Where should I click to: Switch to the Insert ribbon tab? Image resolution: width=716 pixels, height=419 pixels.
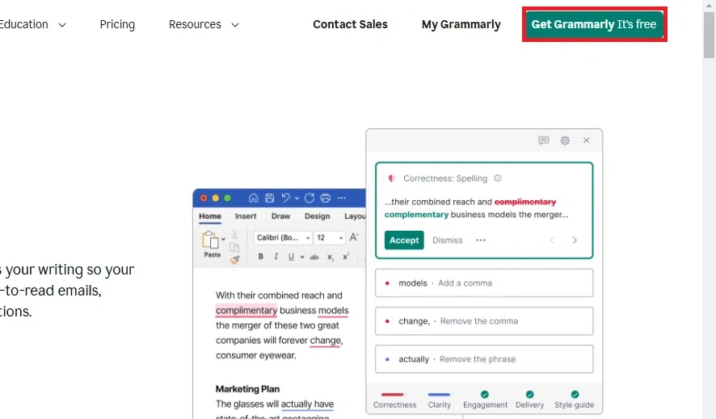coord(246,216)
